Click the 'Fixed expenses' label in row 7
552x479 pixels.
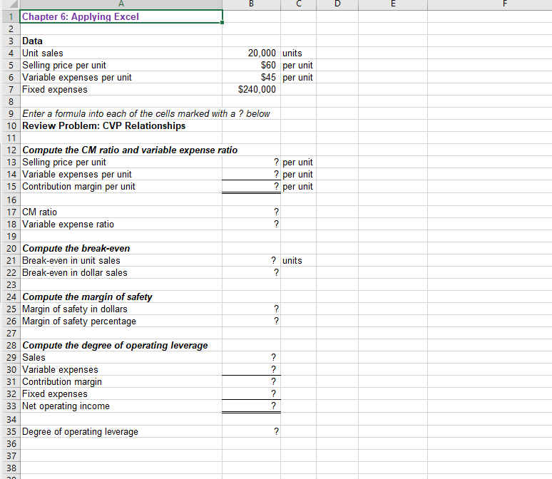click(121, 89)
